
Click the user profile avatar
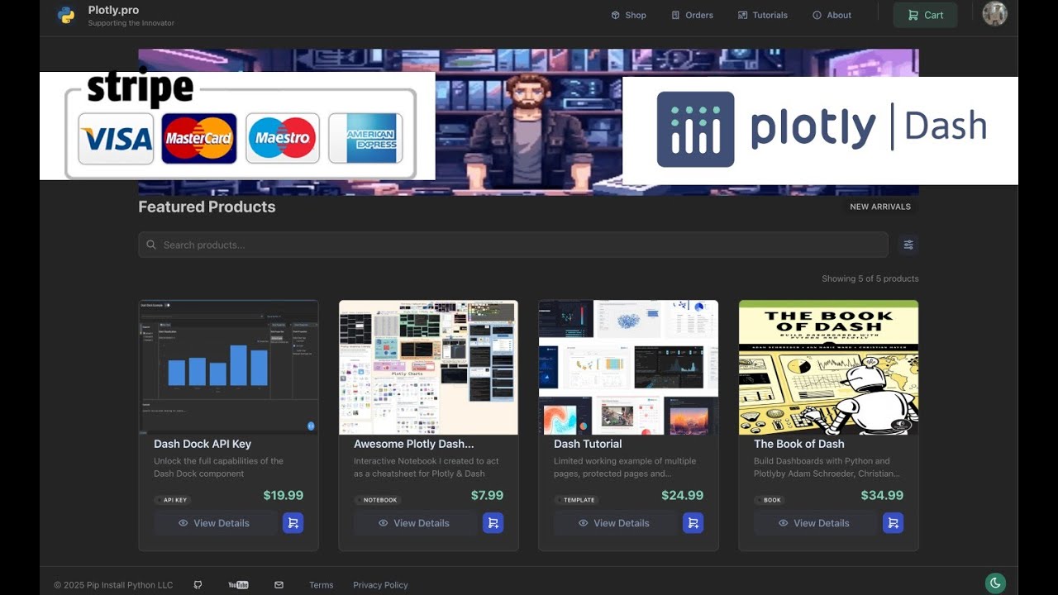pyautogui.click(x=994, y=14)
